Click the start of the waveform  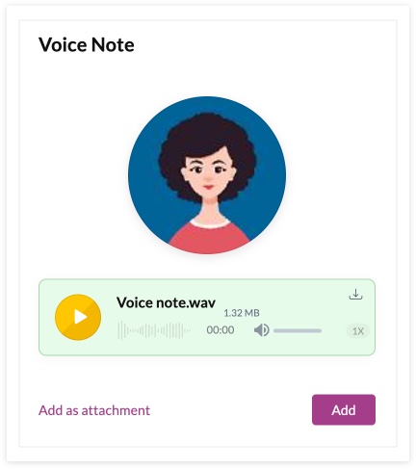click(119, 330)
